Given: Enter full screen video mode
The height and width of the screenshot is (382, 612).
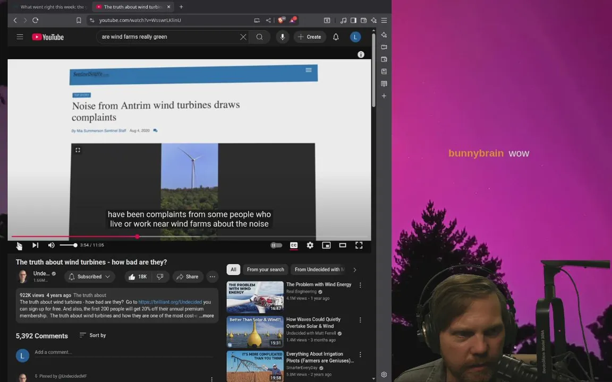Looking at the screenshot, I should (x=359, y=245).
